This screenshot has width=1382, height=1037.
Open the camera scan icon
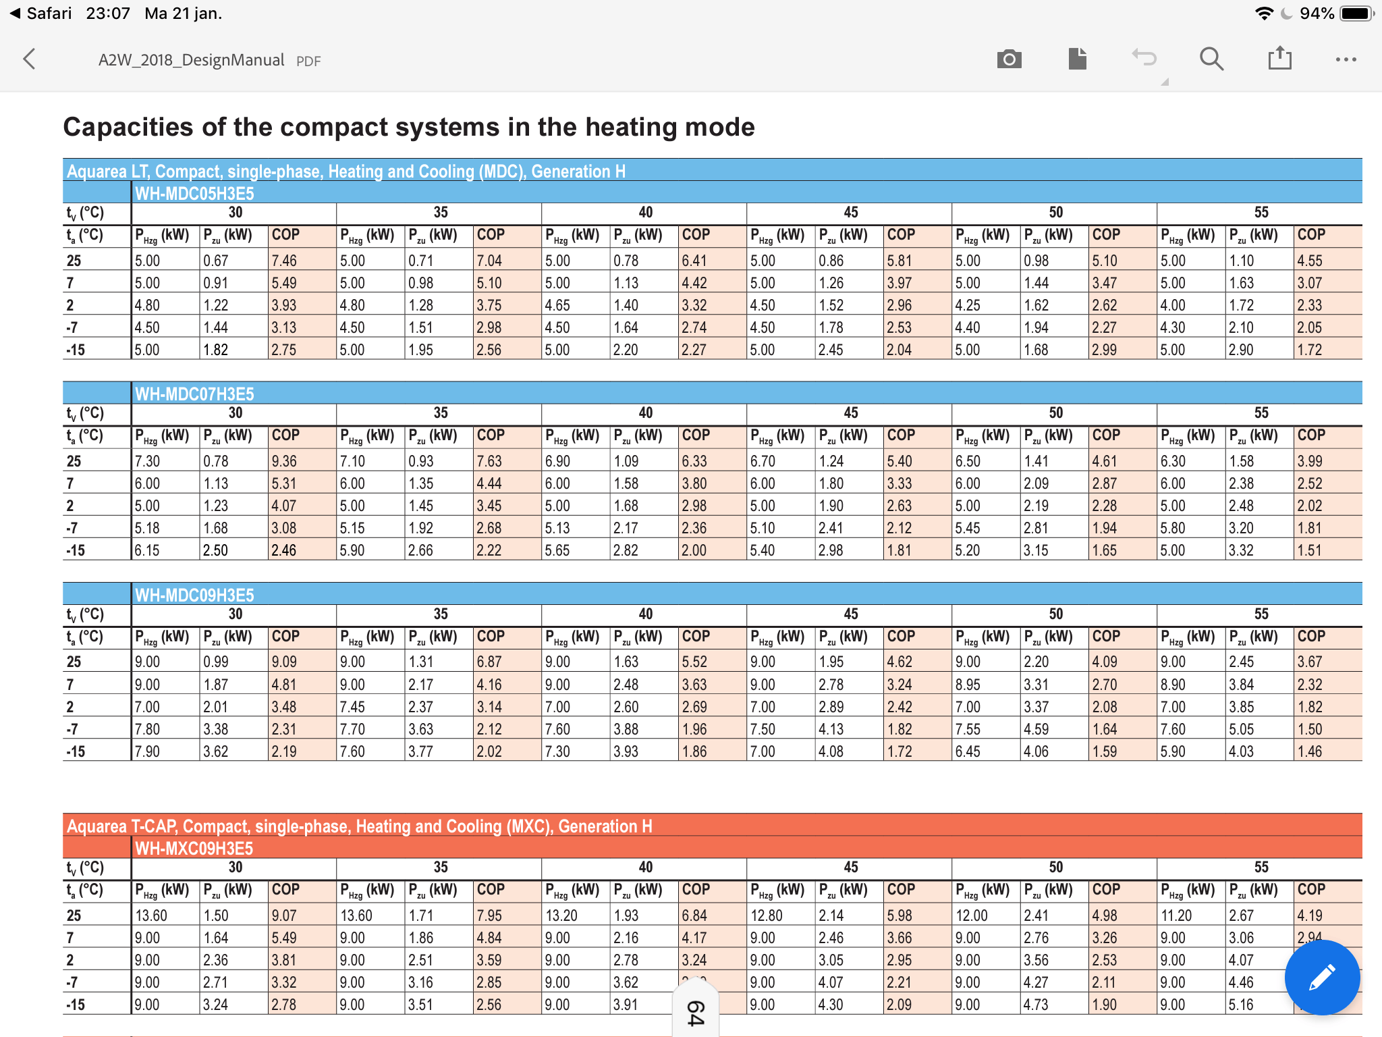[x=1009, y=59]
